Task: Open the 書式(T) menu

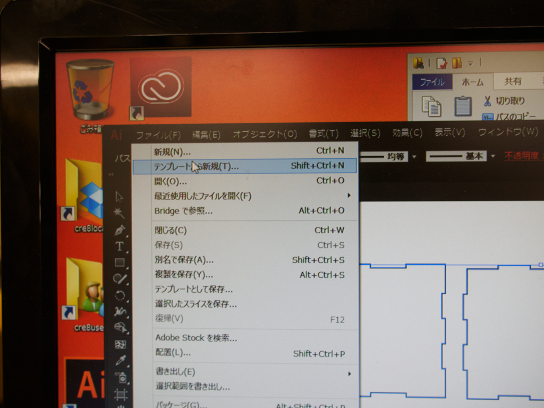Action: tap(324, 133)
